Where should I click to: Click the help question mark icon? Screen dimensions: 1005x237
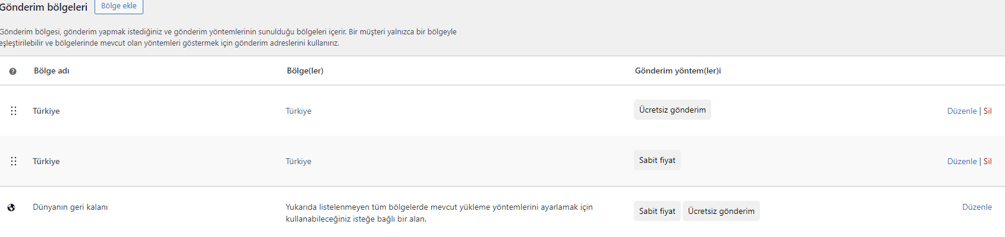(x=12, y=71)
